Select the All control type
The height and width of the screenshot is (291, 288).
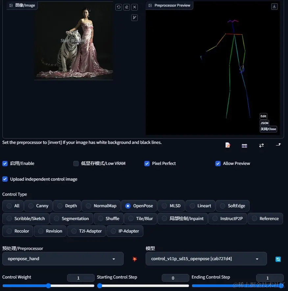pyautogui.click(x=13, y=206)
